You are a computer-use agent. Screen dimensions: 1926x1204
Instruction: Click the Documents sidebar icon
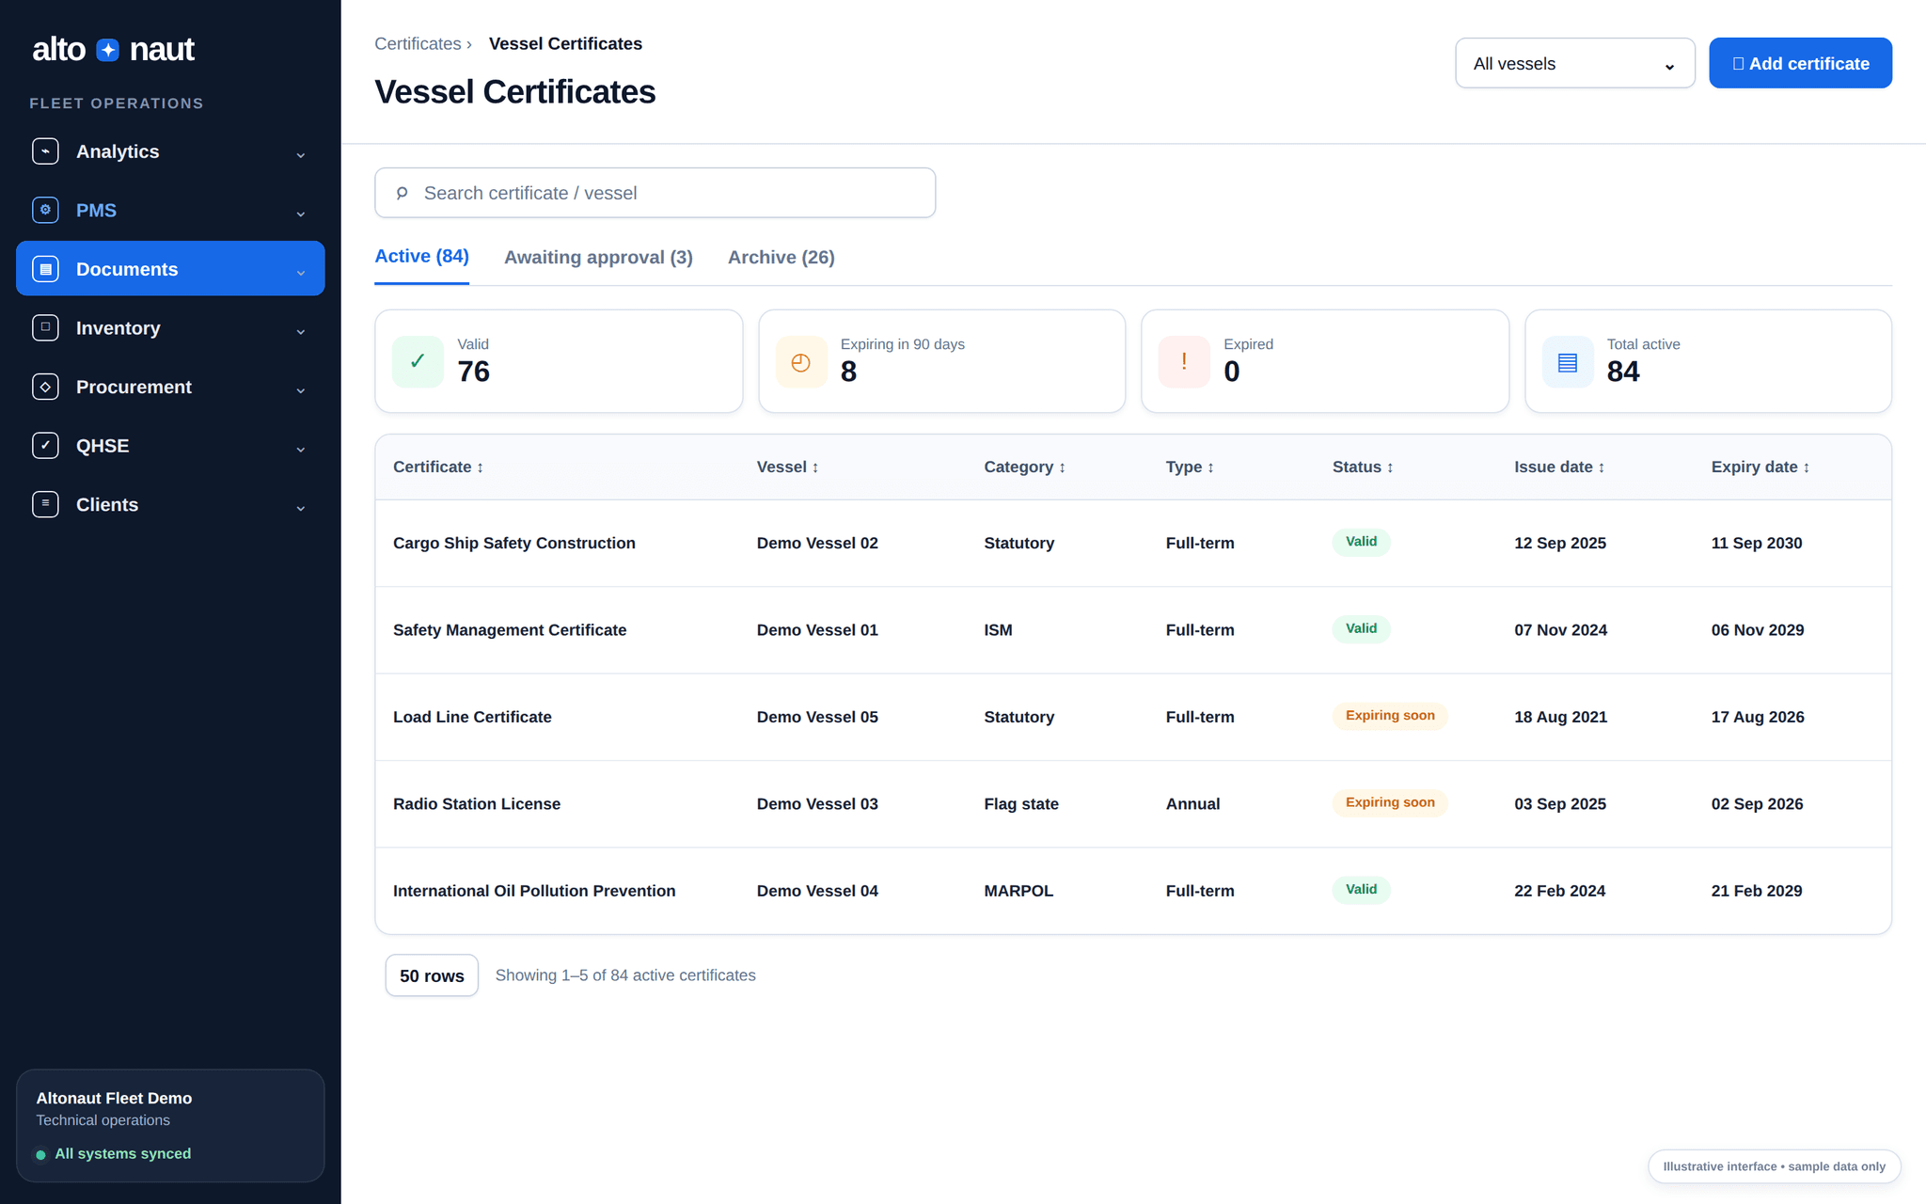click(x=45, y=269)
